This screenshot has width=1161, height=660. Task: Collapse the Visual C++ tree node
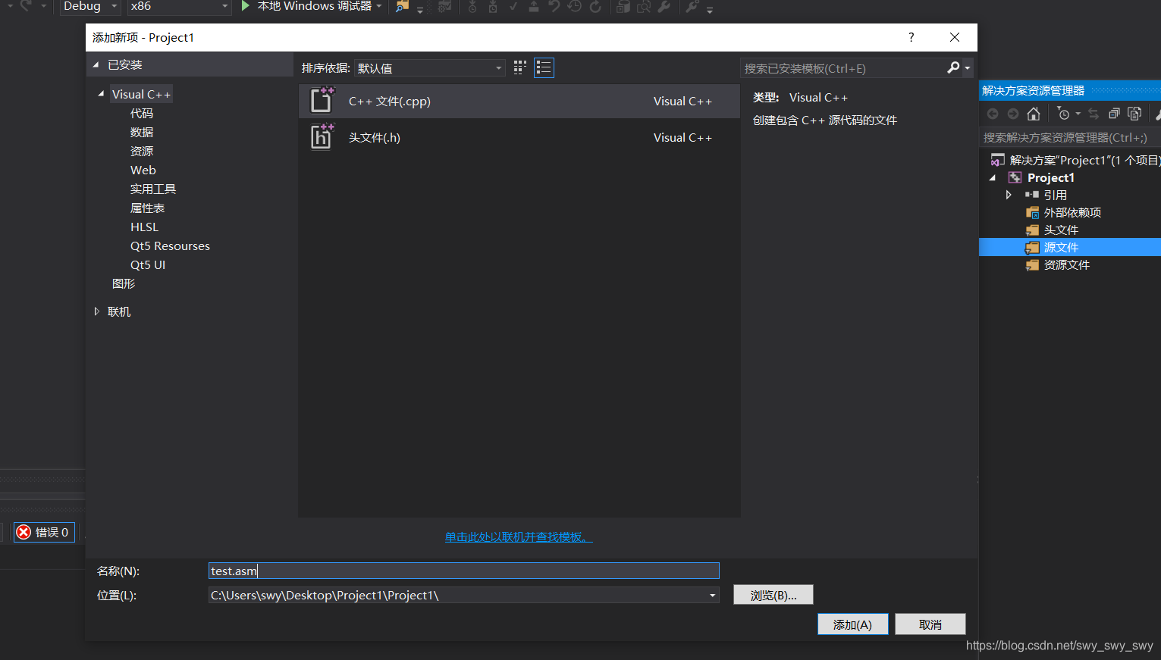pos(101,94)
